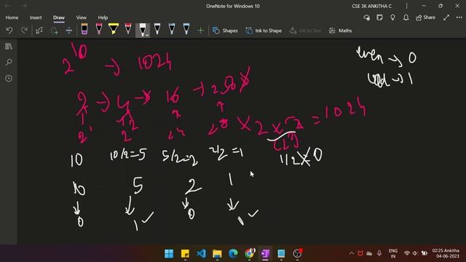Enter full screen mode with the diagonal arrows icon

446,17
